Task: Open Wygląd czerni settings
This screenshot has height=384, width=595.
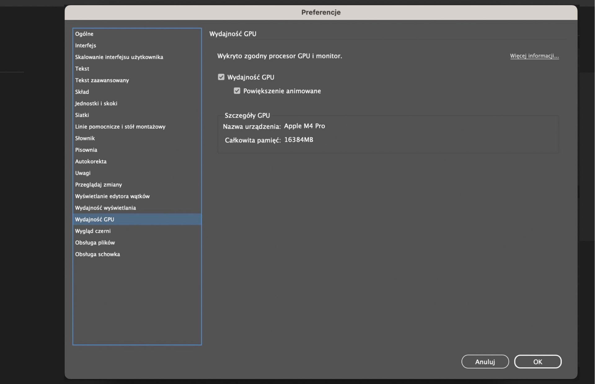Action: [93, 231]
